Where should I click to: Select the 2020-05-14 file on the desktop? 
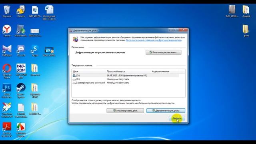click(x=35, y=32)
